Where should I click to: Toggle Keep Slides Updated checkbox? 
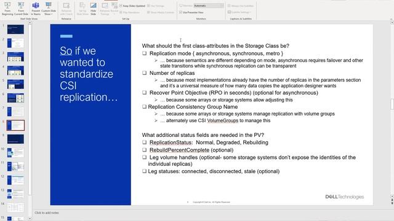pos(132,6)
